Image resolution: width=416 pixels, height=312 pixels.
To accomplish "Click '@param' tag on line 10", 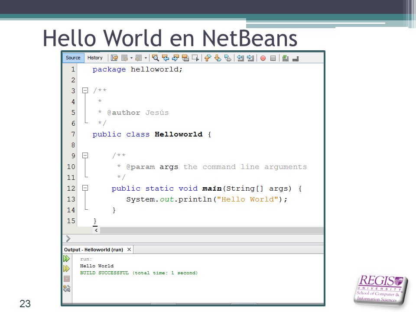I will pos(140,167).
